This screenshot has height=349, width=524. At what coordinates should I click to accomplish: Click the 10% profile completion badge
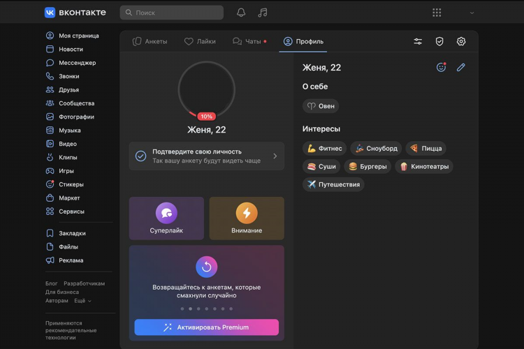coord(207,117)
